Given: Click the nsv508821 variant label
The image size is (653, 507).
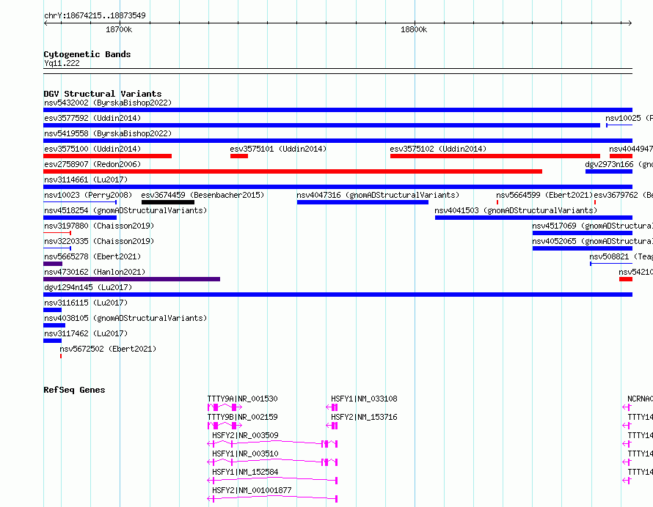Looking at the screenshot, I should point(621,256).
